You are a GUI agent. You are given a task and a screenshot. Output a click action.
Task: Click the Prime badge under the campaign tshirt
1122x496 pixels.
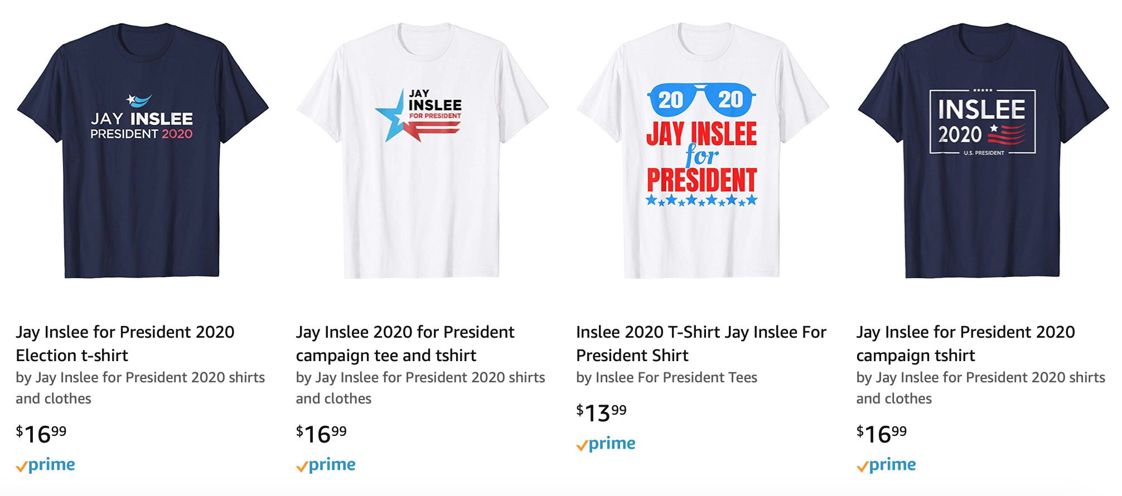886,465
